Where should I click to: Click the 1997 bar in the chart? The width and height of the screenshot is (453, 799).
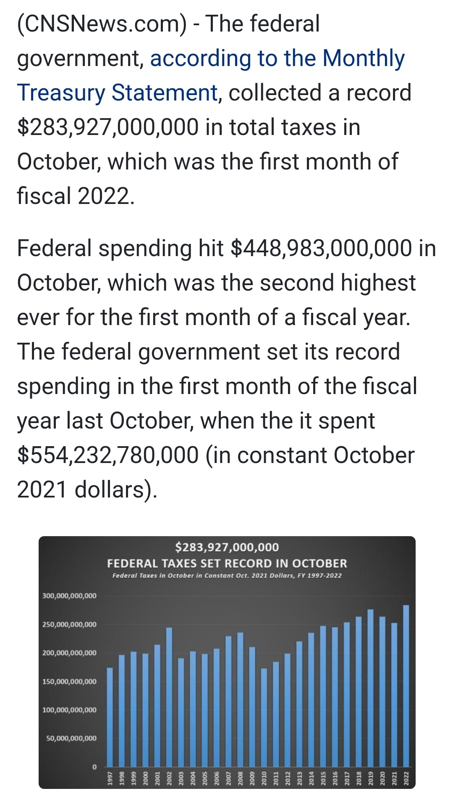click(x=110, y=717)
